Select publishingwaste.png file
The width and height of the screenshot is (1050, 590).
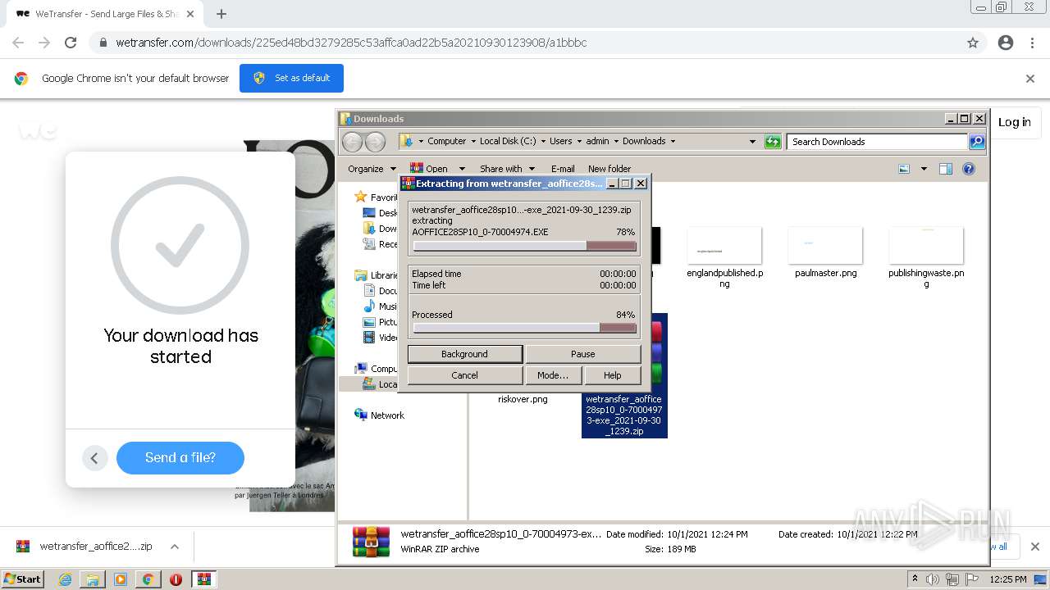[x=926, y=258]
